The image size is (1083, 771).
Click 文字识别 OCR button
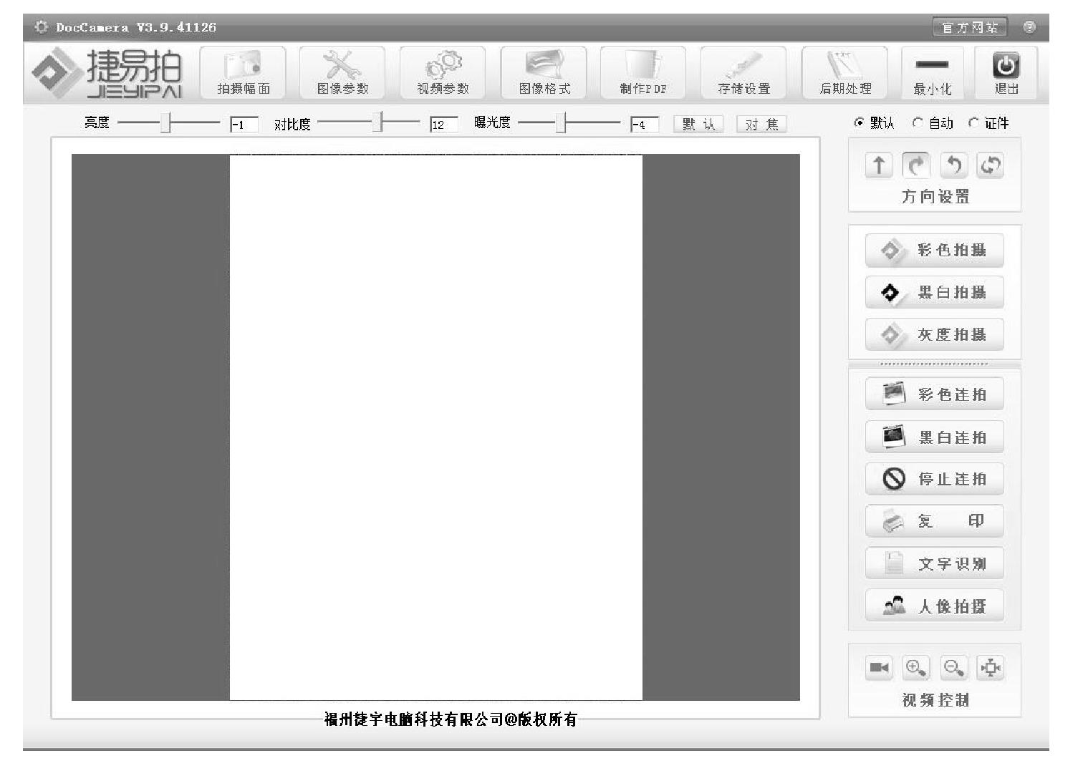(934, 563)
